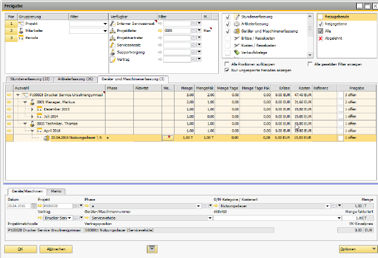The height and width of the screenshot is (258, 378).
Task: Collapse the P100028 Drucker Service tree node
Action: [18, 94]
